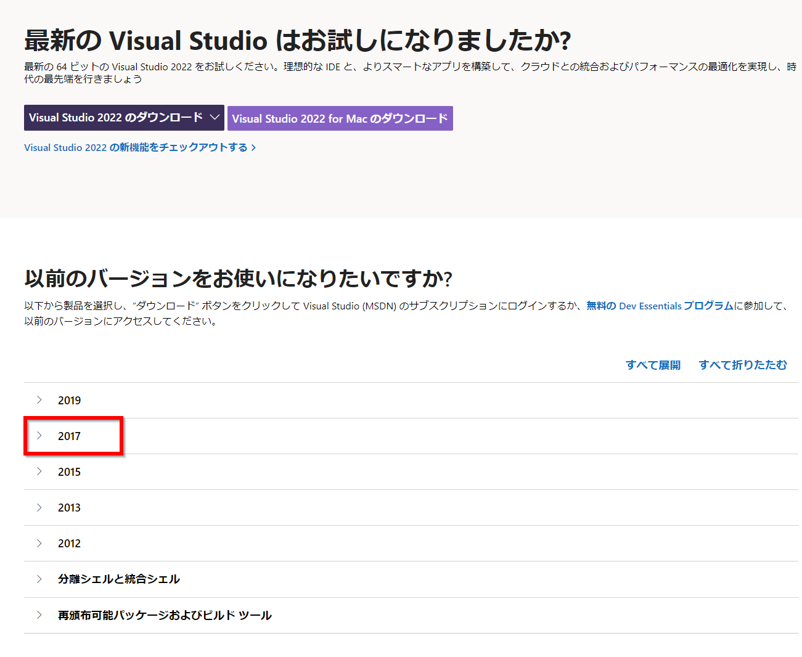
Task: Click Visual Studio 2022 for Mac のダウンロード button
Action: [x=340, y=118]
